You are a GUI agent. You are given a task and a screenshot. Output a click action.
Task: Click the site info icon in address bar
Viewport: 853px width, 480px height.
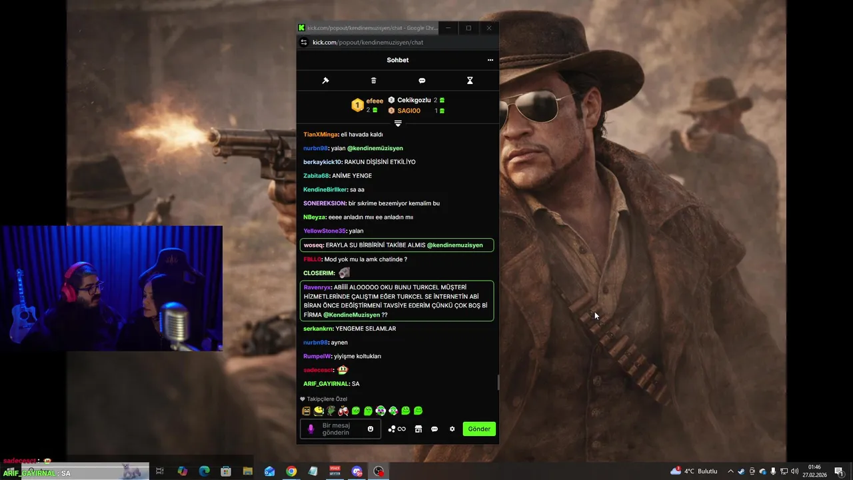(x=304, y=43)
